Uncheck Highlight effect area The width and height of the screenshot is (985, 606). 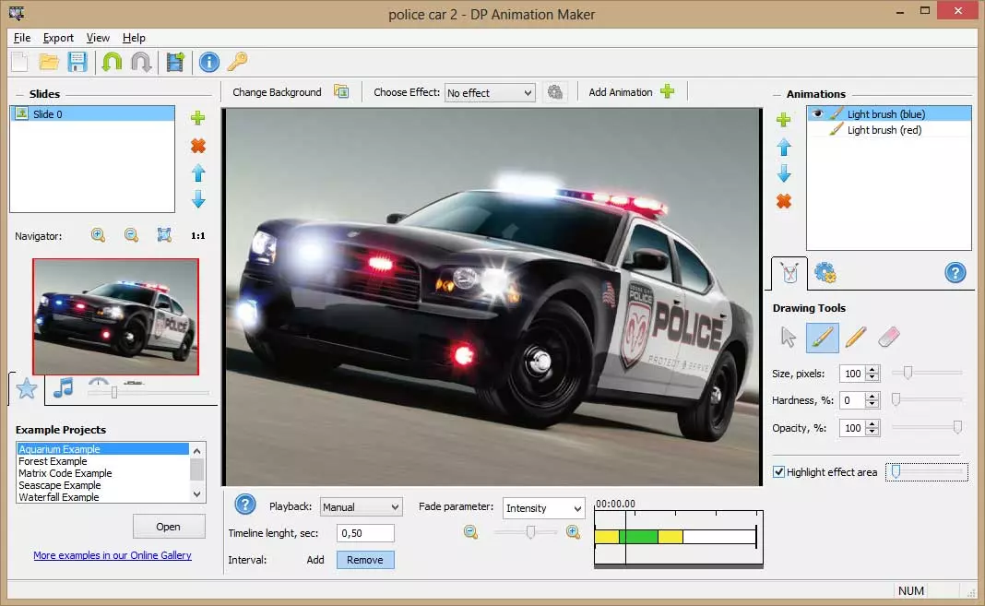779,471
